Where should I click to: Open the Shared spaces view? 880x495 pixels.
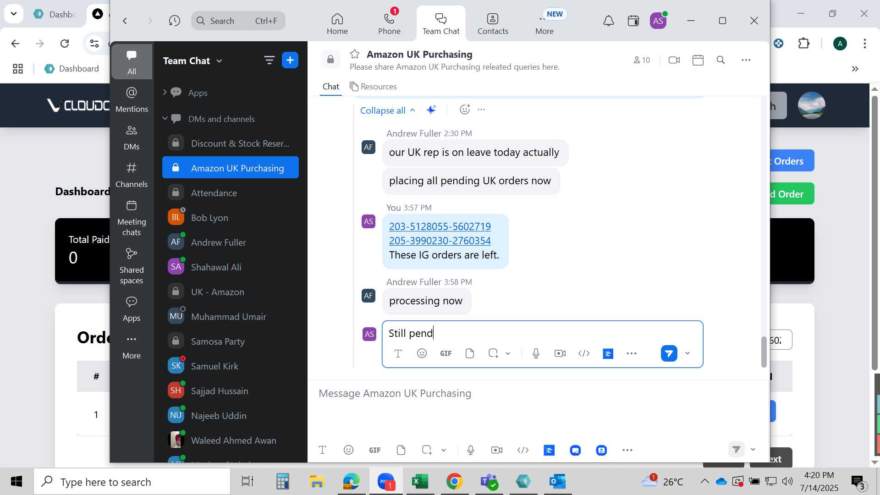coord(132,266)
